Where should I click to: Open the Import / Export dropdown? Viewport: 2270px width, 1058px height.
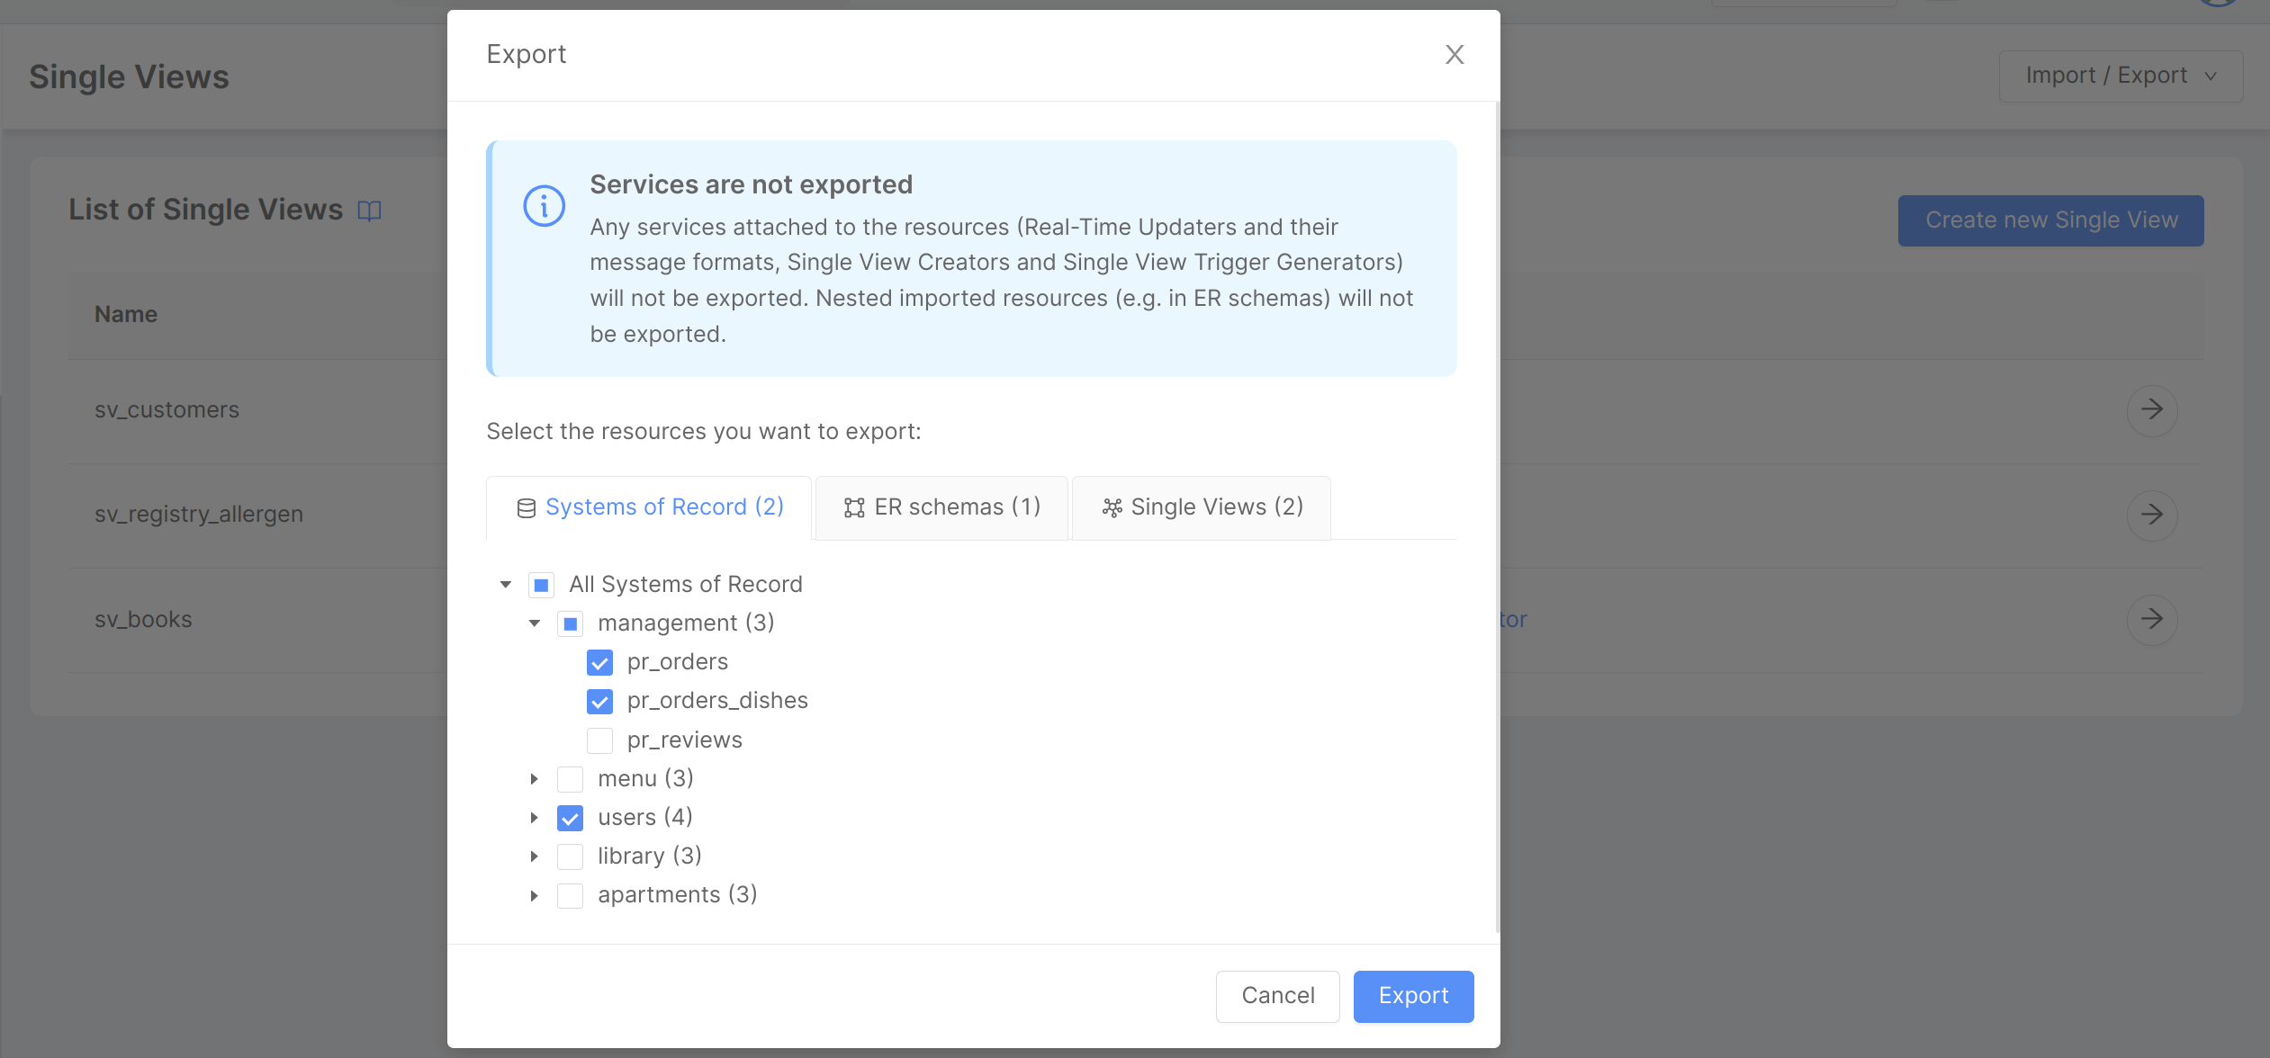point(2120,76)
